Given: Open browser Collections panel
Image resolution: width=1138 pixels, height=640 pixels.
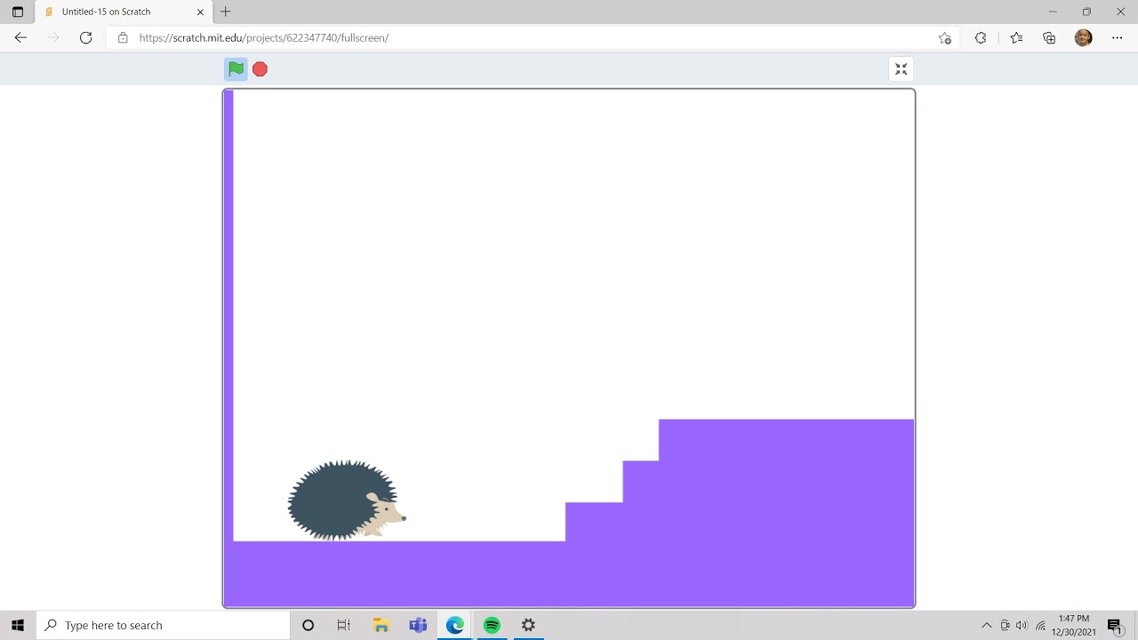Looking at the screenshot, I should click(1049, 38).
